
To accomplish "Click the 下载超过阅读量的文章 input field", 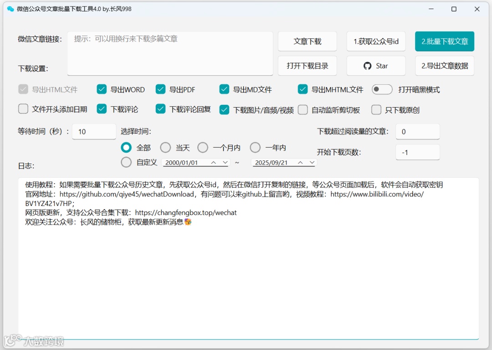I will (418, 132).
